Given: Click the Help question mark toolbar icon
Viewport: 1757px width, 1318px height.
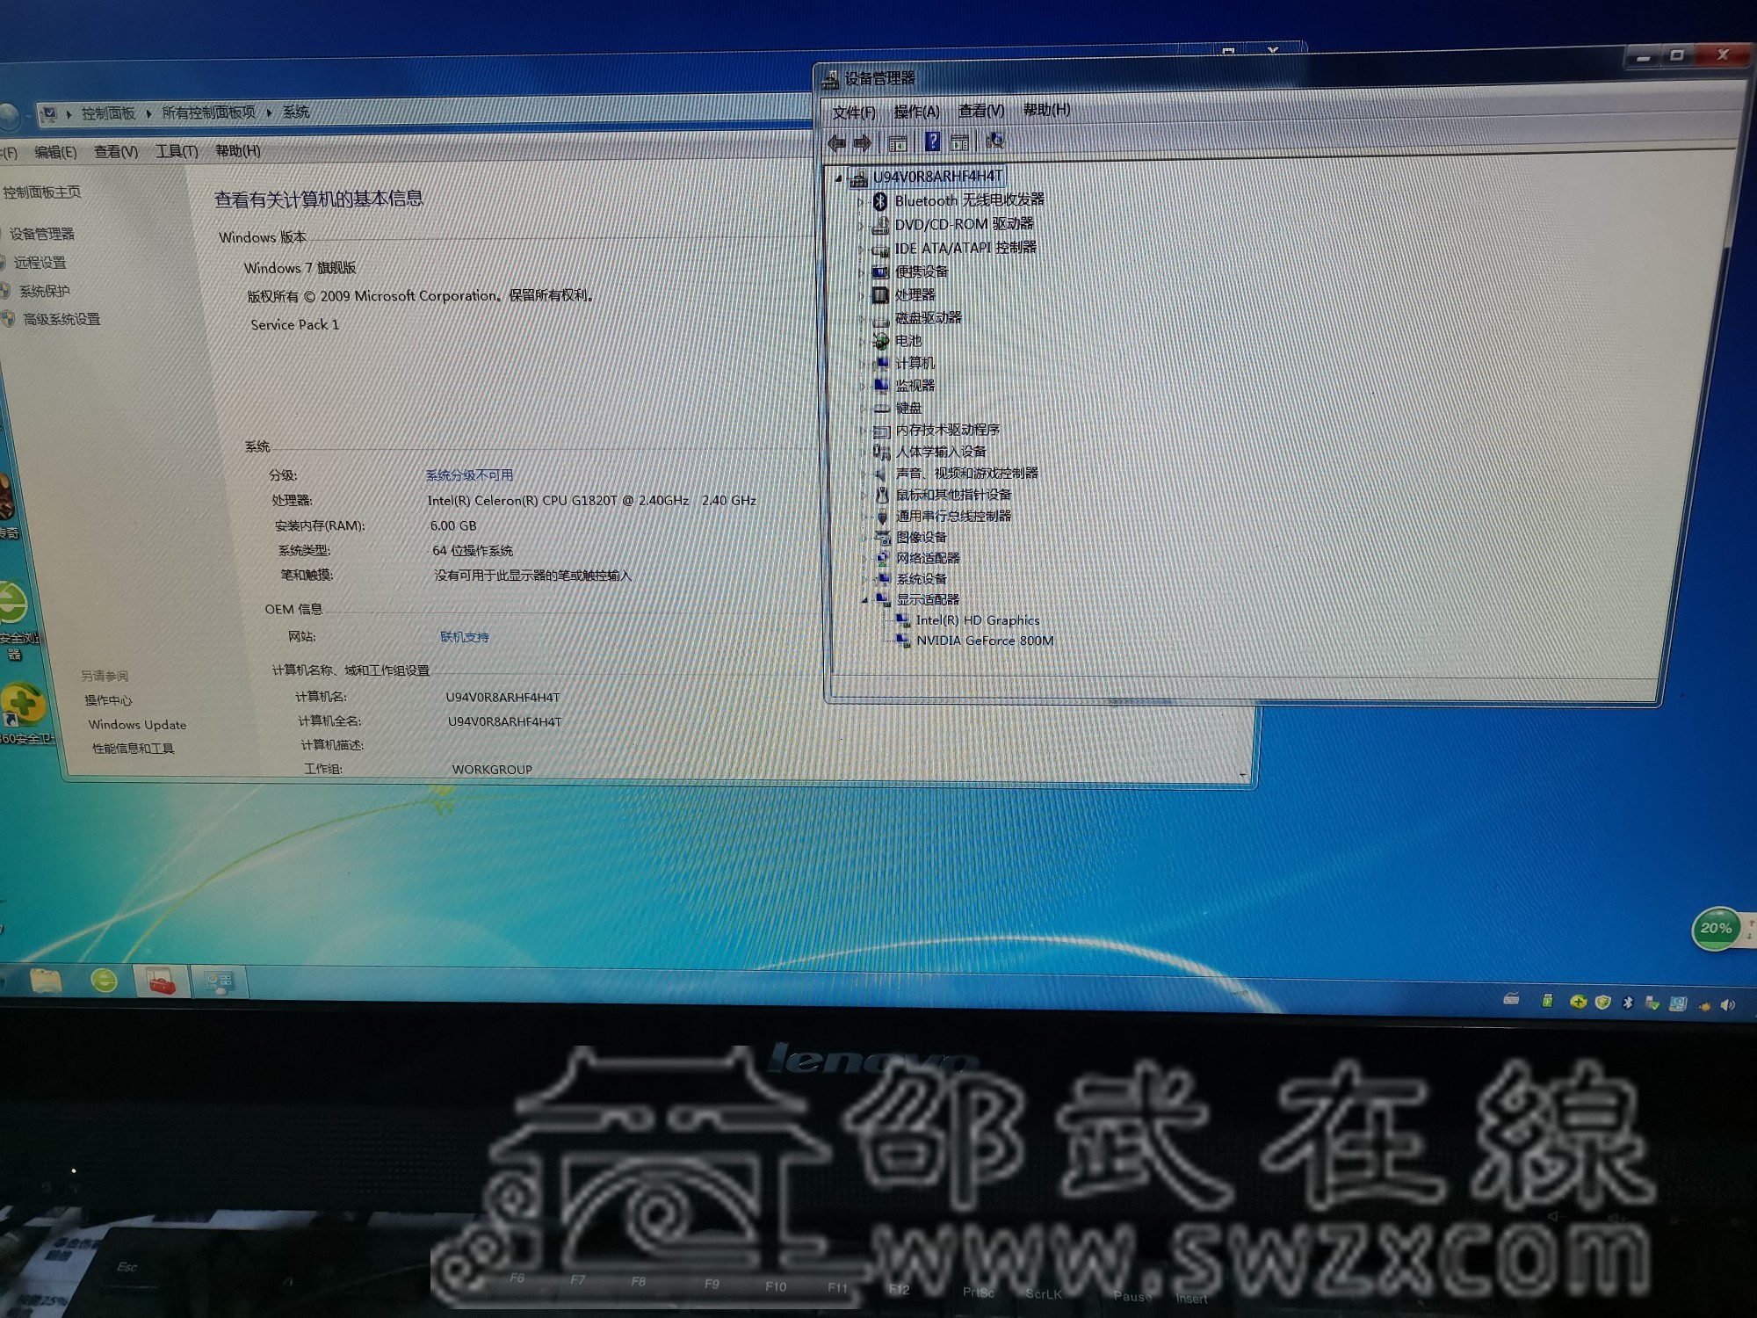Looking at the screenshot, I should pos(932,141).
